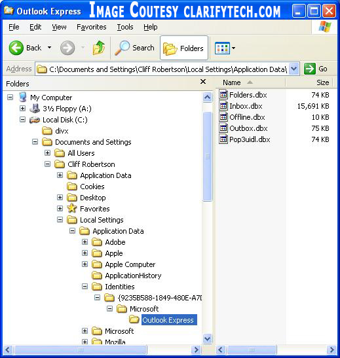The height and width of the screenshot is (358, 340).
Task: Click the ApplicationHistory folder icon
Action: click(97, 276)
